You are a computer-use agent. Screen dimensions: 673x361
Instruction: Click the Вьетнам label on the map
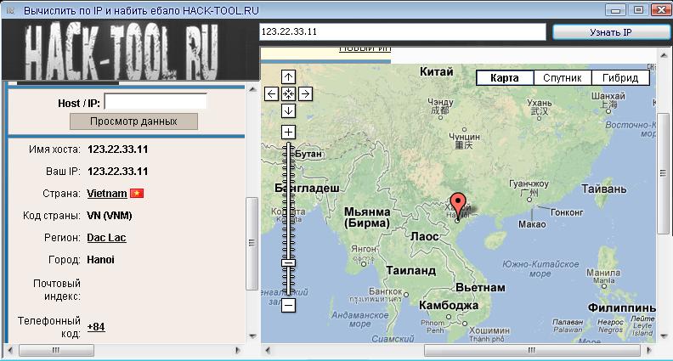pos(480,288)
